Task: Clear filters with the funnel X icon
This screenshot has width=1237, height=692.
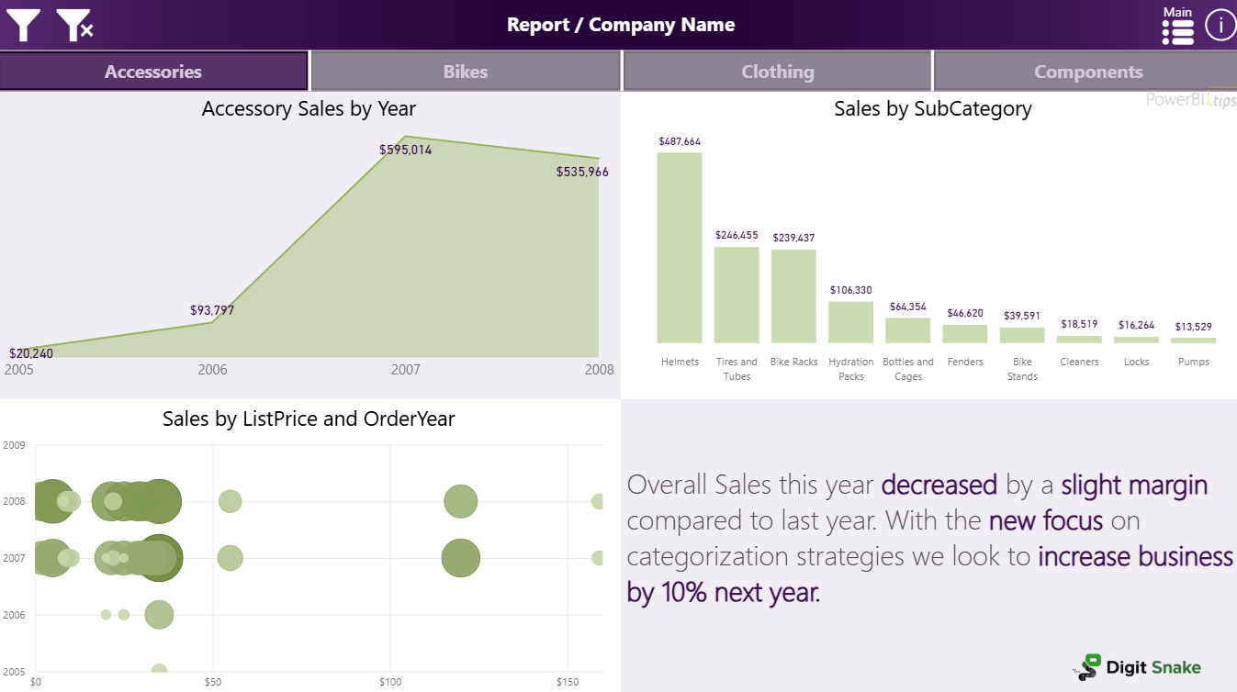Action: pyautogui.click(x=74, y=25)
